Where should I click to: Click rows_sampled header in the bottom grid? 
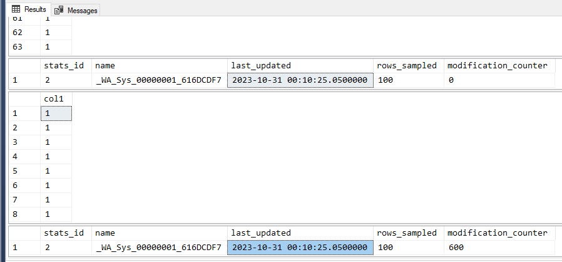coord(409,233)
